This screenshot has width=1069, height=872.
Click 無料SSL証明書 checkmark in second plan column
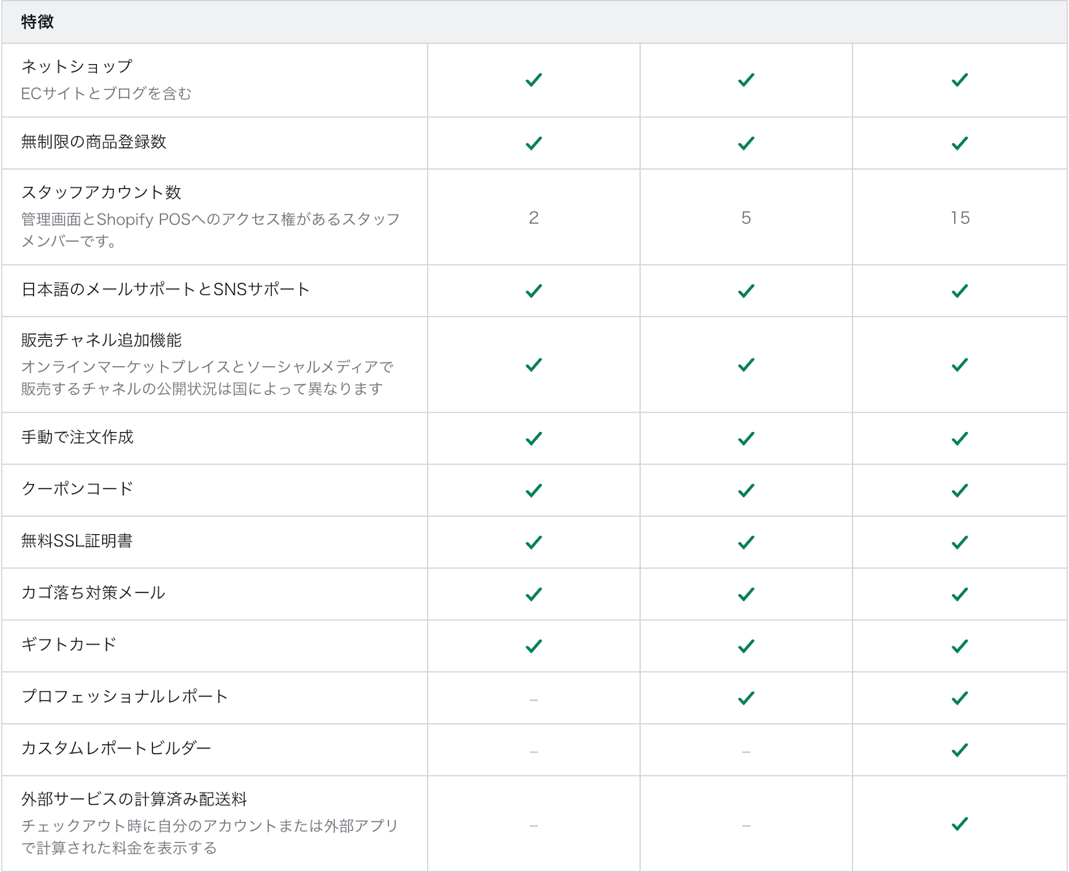point(746,543)
